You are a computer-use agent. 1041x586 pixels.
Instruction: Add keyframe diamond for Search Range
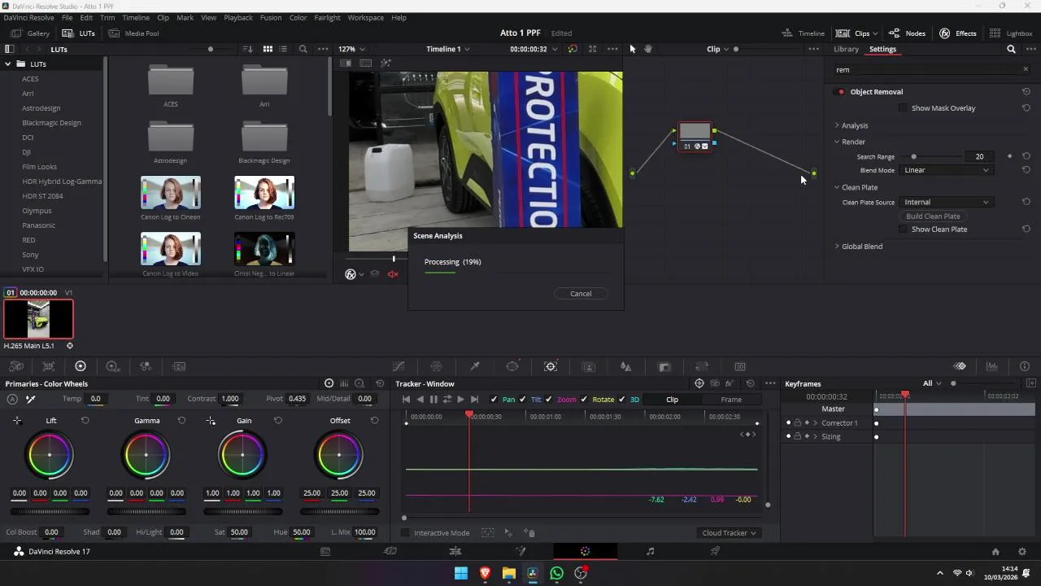pos(1010,156)
